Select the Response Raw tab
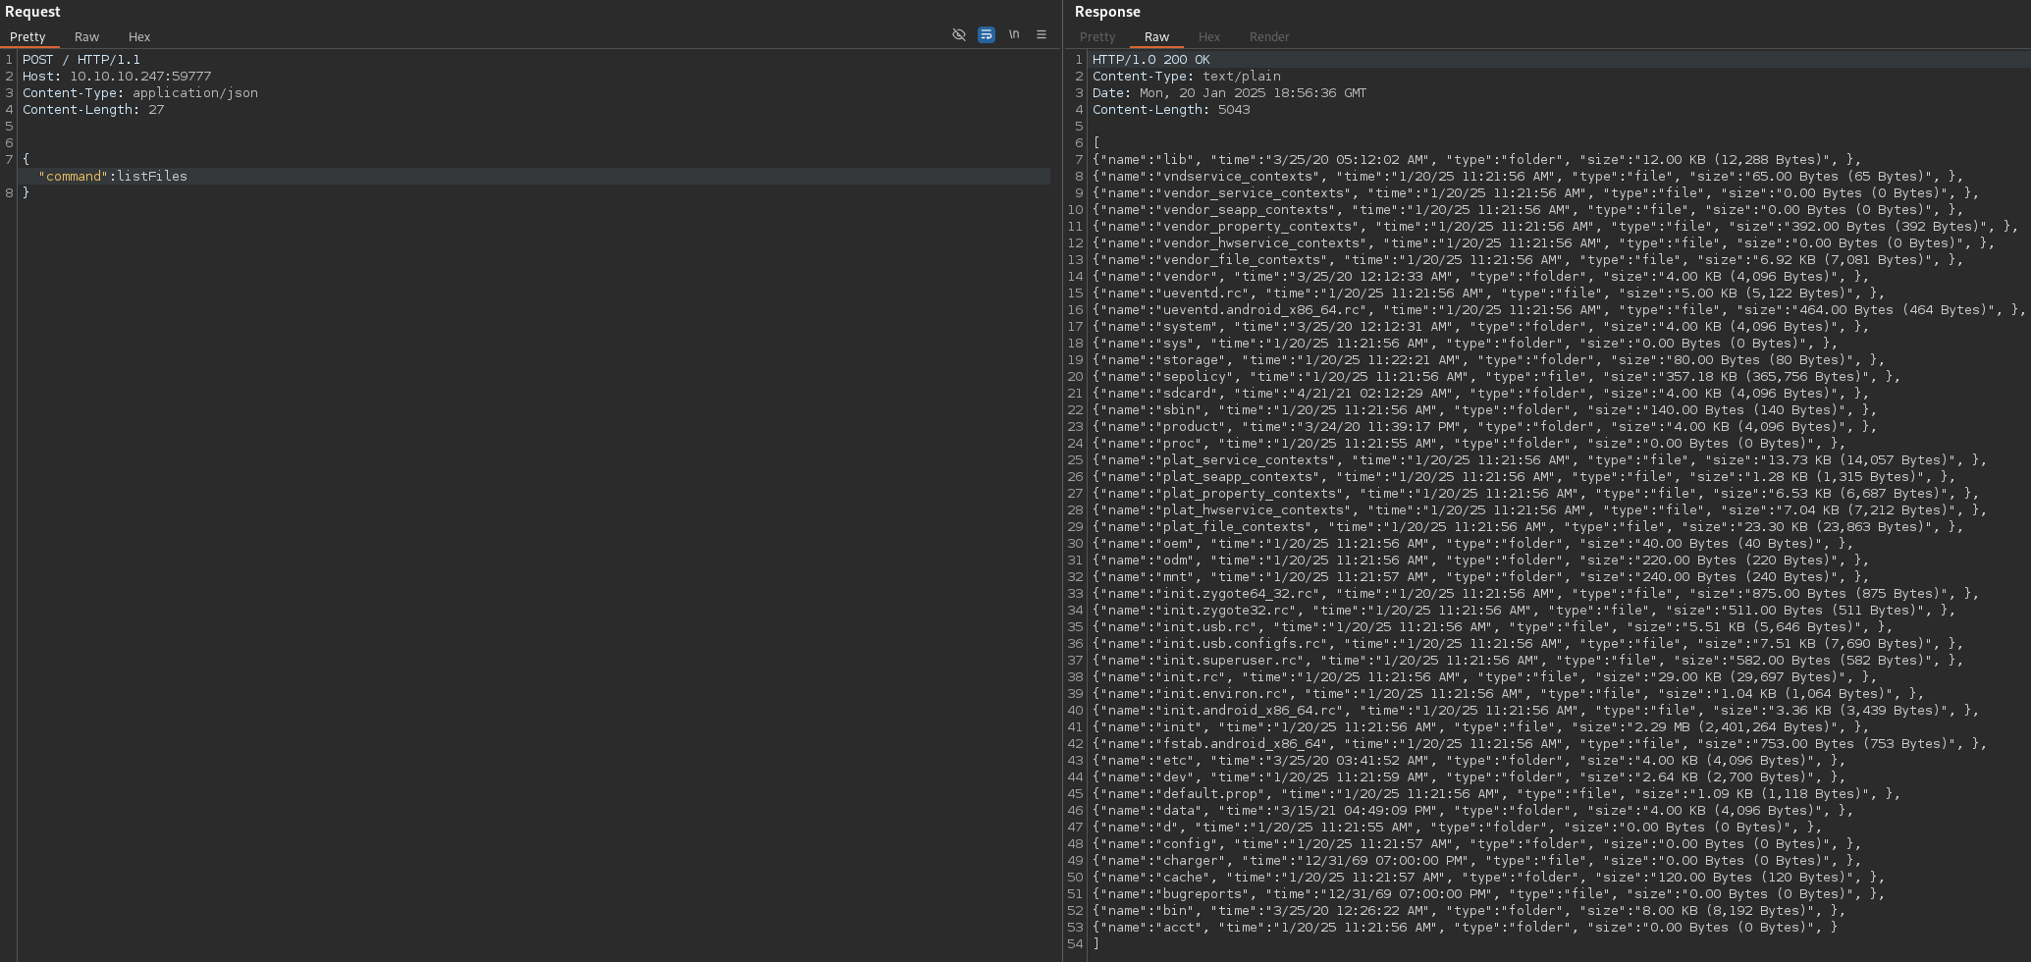This screenshot has width=2031, height=962. (x=1156, y=37)
